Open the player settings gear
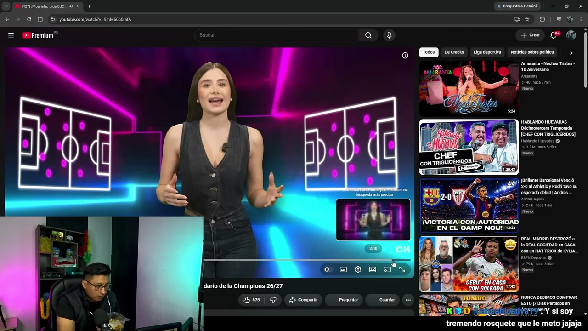The height and width of the screenshot is (331, 588). [358, 269]
